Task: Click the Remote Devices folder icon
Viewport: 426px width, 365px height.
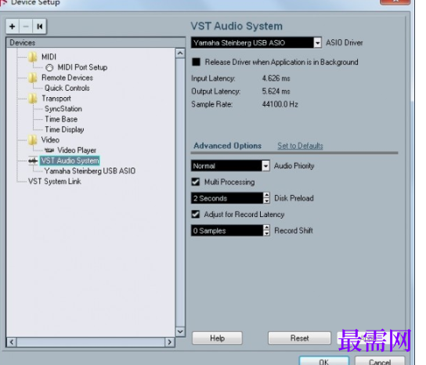Action: [33, 78]
